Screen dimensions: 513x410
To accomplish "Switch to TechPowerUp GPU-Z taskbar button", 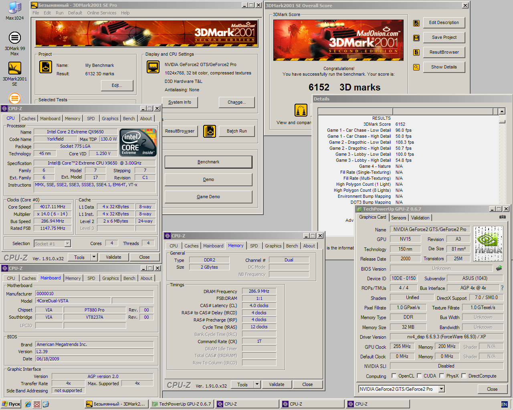I will click(x=182, y=404).
